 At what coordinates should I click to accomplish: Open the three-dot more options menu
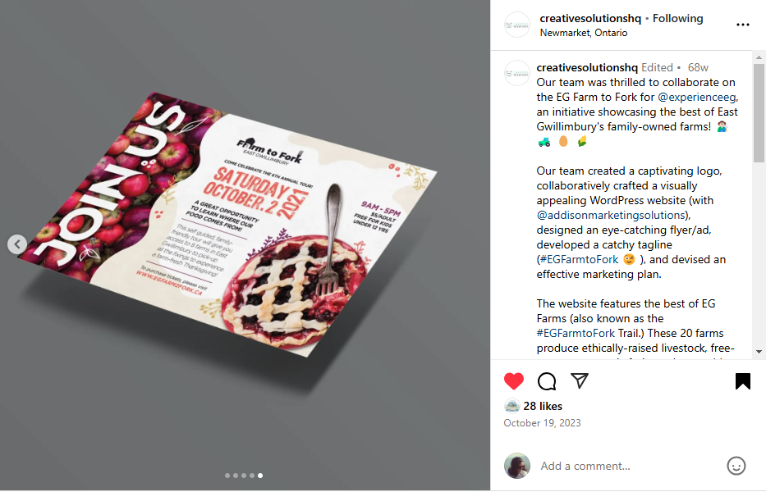click(742, 25)
